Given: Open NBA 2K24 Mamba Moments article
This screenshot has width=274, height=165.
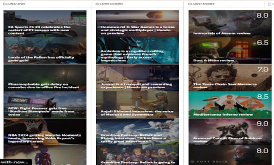Looking at the screenshot, I should tap(45, 132).
